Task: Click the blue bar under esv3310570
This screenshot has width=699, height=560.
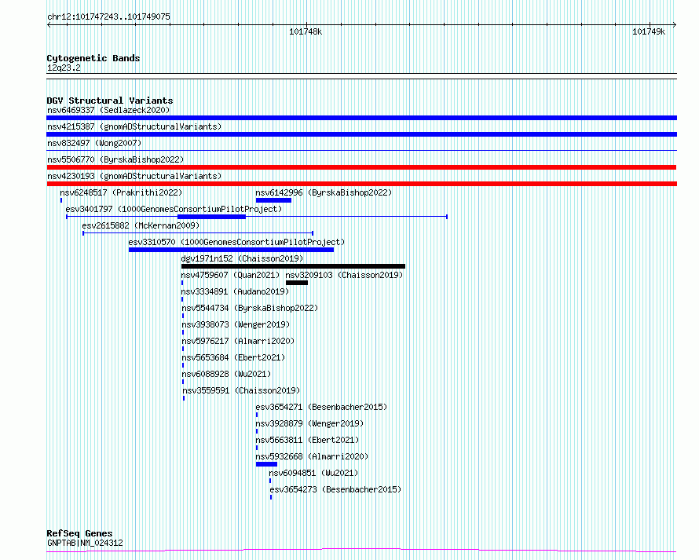Action: 231,250
